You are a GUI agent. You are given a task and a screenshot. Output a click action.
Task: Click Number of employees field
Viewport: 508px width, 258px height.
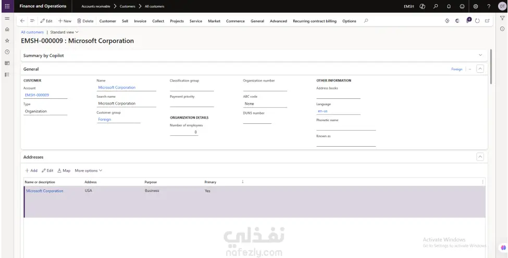(184, 132)
